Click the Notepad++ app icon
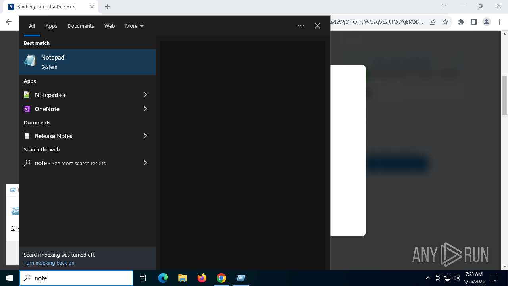Viewport: 508px width, 286px height. tap(27, 95)
